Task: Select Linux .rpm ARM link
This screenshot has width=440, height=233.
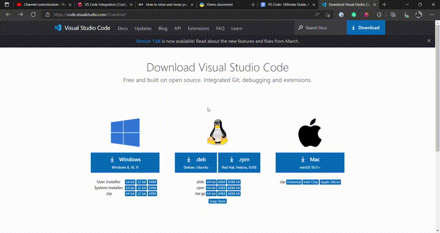Action: [x=222, y=187]
